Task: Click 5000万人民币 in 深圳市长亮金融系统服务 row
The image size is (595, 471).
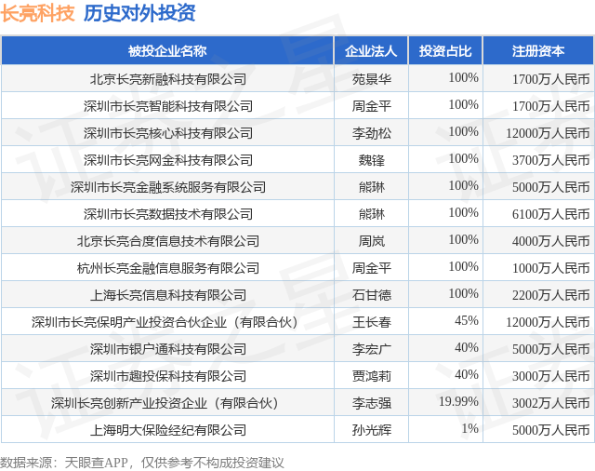Action: coord(550,187)
